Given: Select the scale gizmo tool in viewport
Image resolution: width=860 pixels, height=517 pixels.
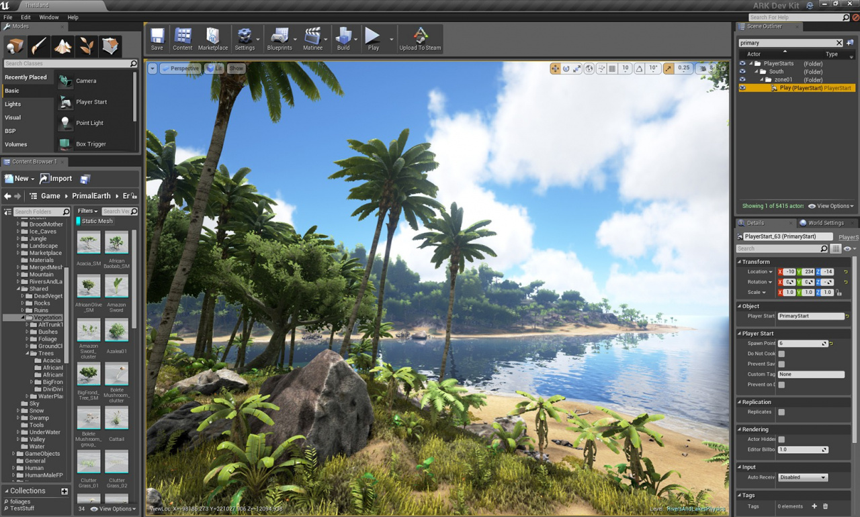Looking at the screenshot, I should coord(576,68).
